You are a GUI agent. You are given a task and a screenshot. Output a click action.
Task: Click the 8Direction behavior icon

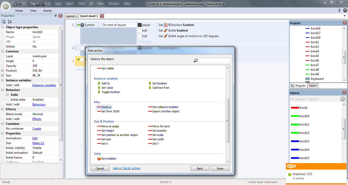[x=166, y=25]
